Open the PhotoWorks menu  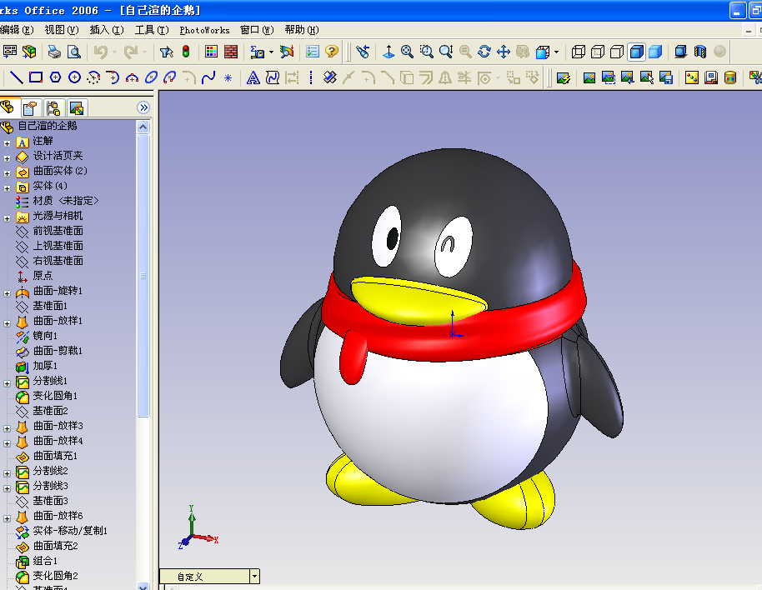pos(204,30)
